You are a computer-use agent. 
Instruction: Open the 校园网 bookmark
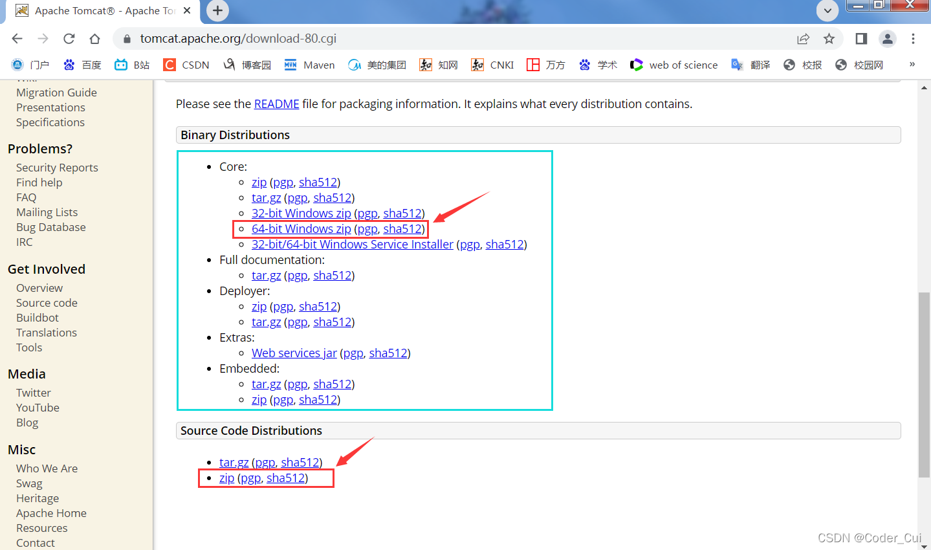point(859,65)
